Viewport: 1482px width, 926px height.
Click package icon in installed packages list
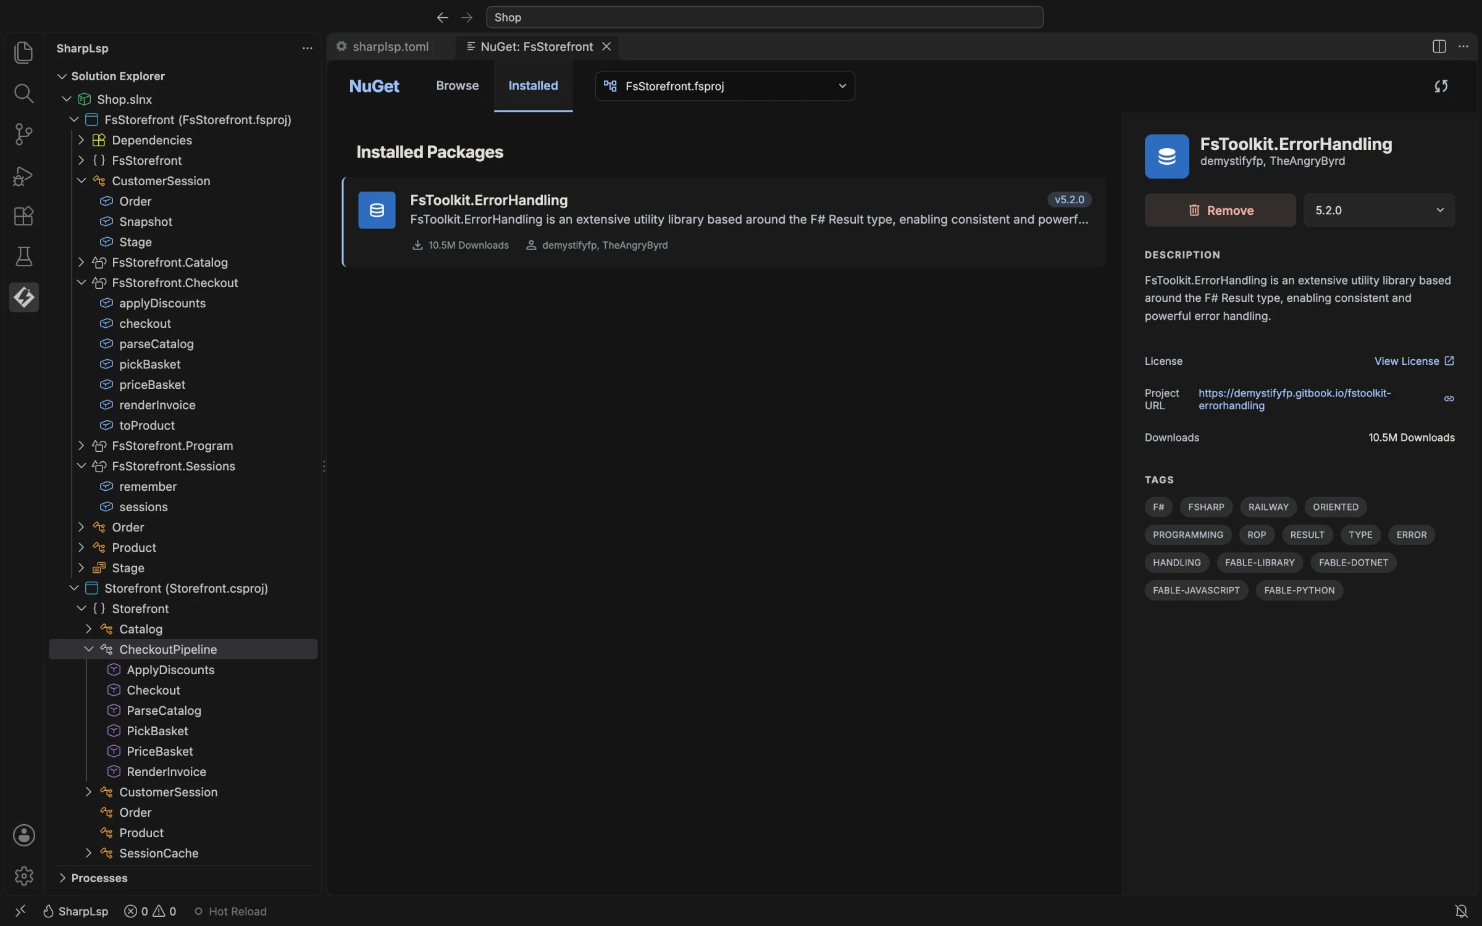pos(377,210)
